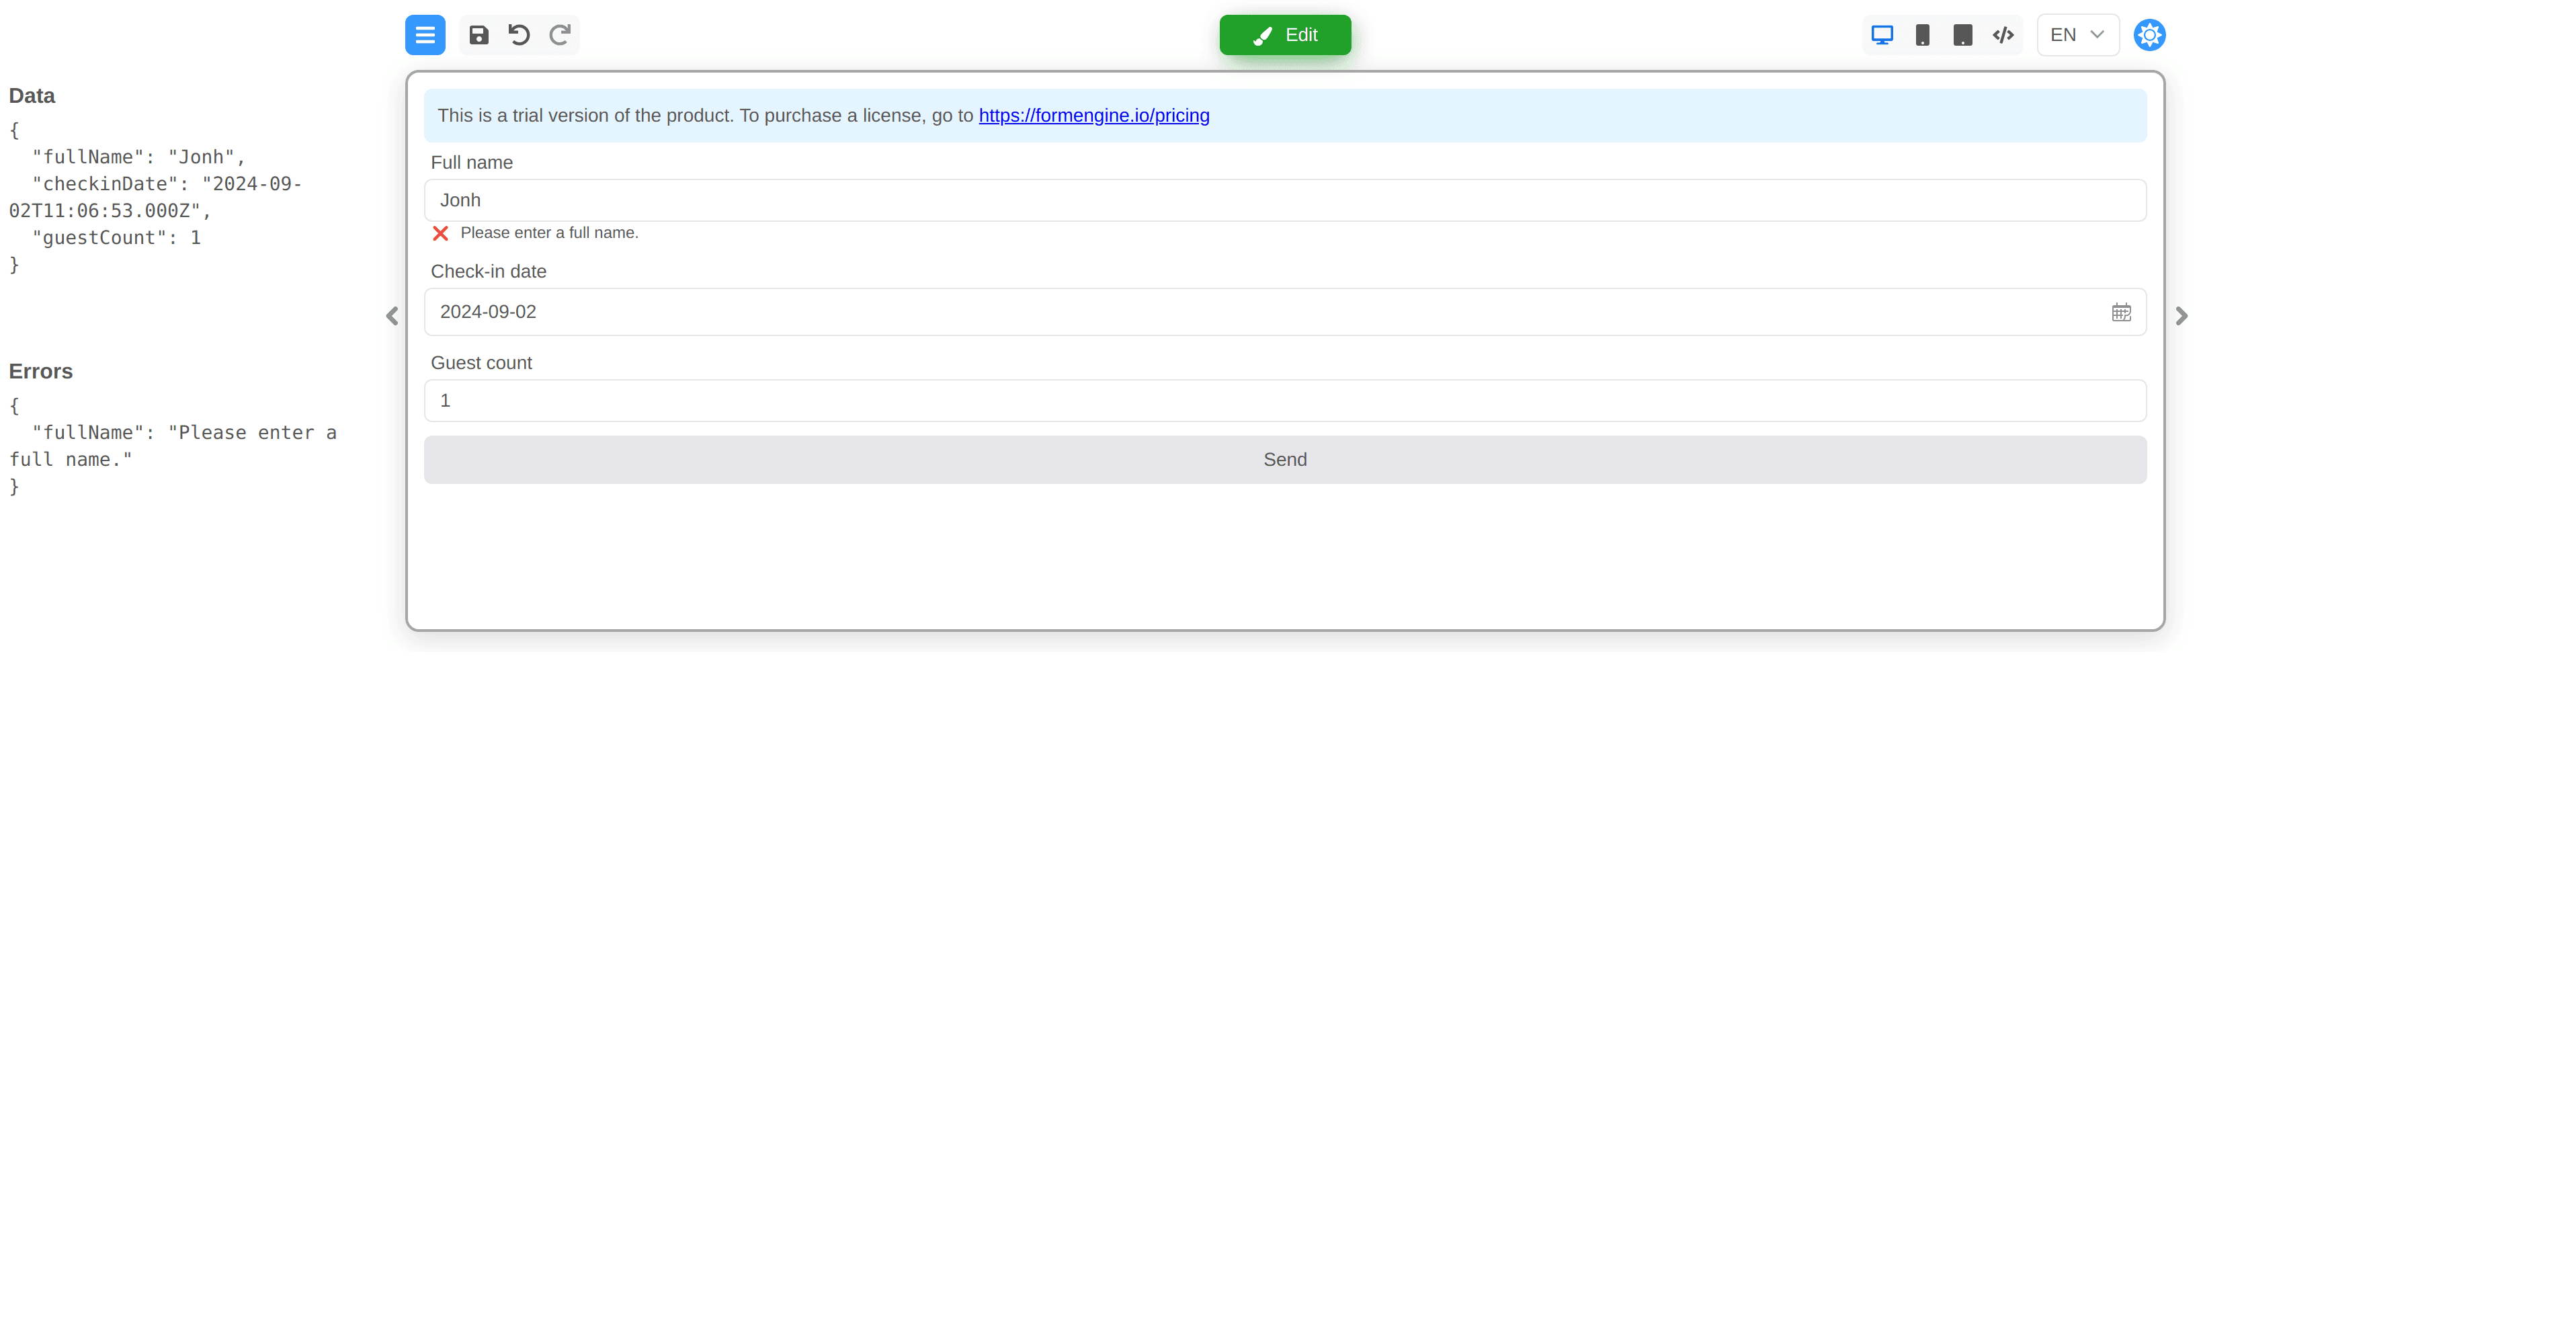Image resolution: width=2576 pixels, height=1335 pixels.
Task: Toggle the calendar picker on Check-in date
Action: coord(2122,311)
